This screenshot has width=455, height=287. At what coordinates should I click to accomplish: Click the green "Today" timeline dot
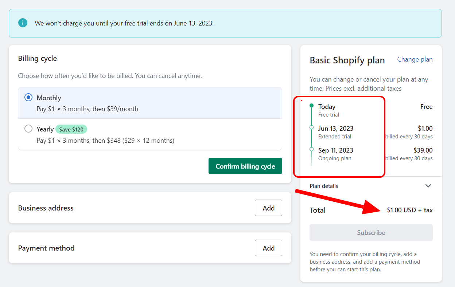click(311, 105)
